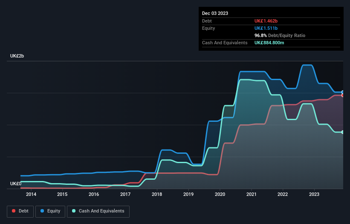
Task: Click the 2019 x-axis label
Action: 188,194
